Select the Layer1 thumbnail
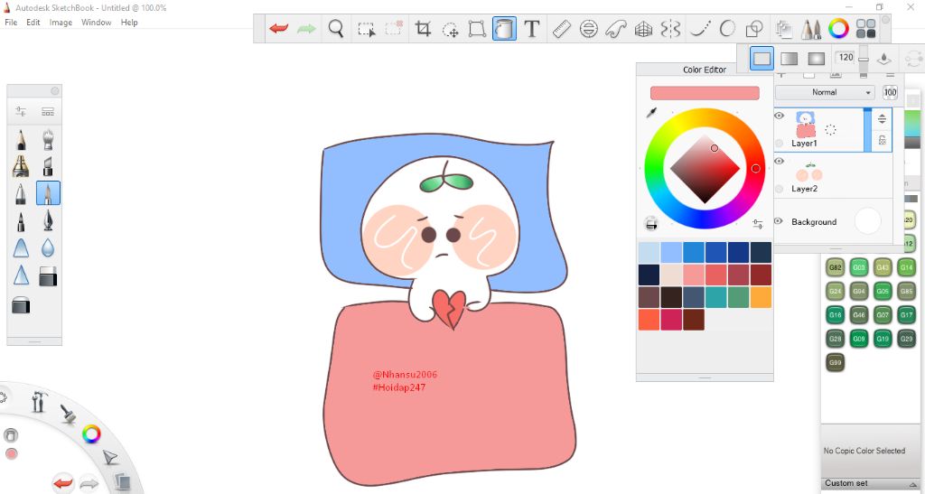Screen dimensions: 925x494 [x=806, y=125]
